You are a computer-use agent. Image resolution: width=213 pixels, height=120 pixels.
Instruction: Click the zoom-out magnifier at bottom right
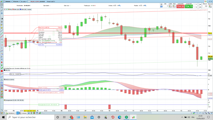pos(206,113)
